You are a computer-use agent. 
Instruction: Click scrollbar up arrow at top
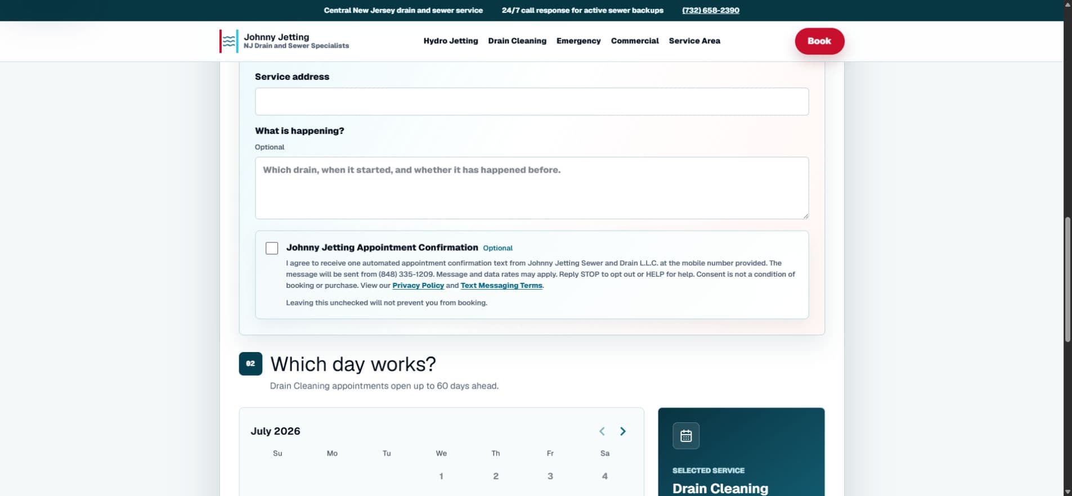tap(1067, 4)
